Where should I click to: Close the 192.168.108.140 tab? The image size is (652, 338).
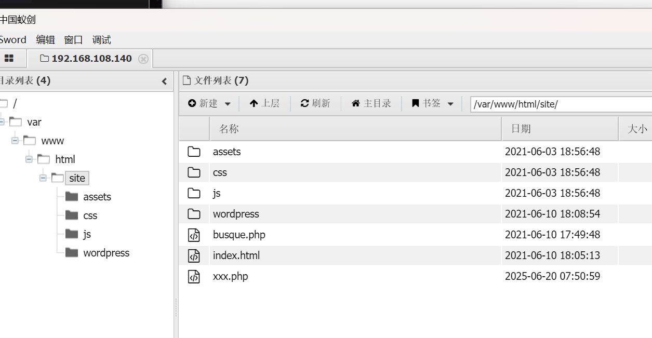pos(143,59)
